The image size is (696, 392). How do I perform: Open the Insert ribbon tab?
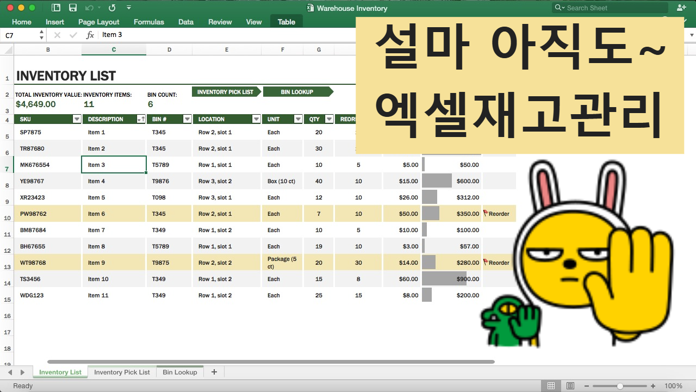(x=55, y=22)
